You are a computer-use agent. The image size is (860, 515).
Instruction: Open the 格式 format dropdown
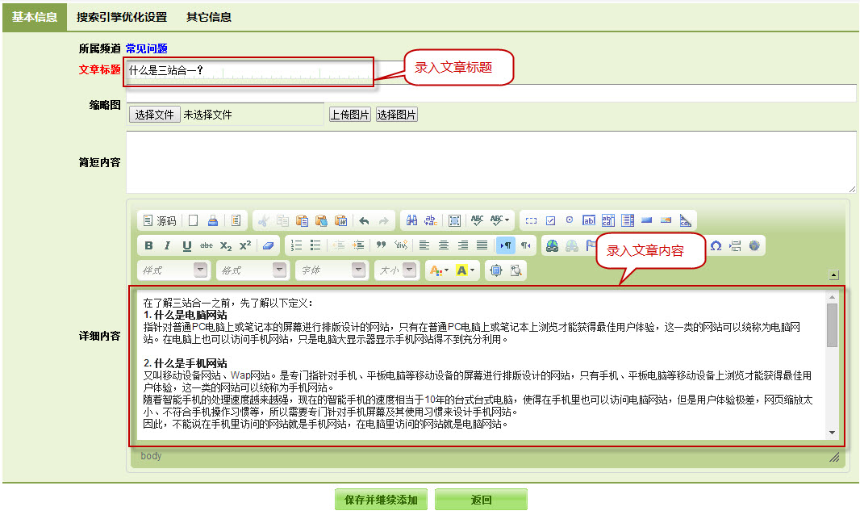(253, 270)
